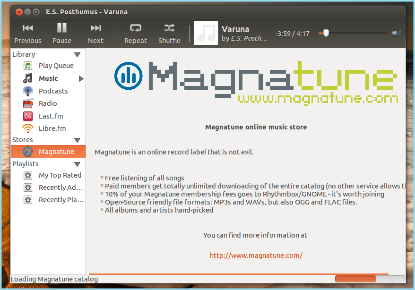Click the Magnatune logo banner

point(256,83)
